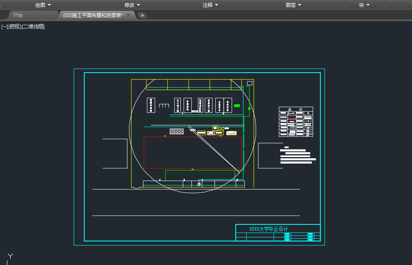Select the solid green rectangle symbol
Screen dimensions: 412x265
point(237,106)
